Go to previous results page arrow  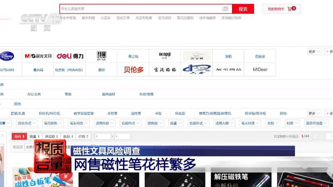318,136
